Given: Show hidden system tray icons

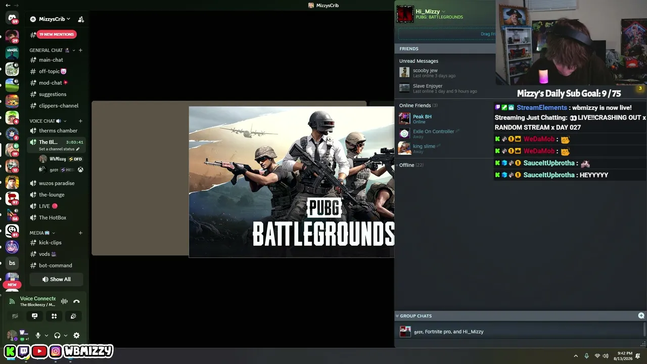Looking at the screenshot, I should (x=576, y=356).
